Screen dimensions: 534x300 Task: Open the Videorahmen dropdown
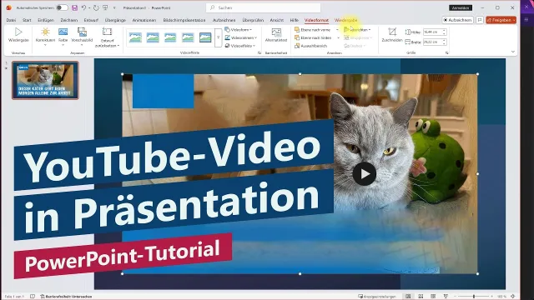(x=241, y=37)
